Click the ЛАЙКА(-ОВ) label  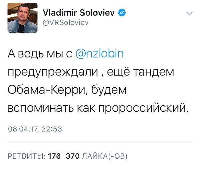point(104,156)
